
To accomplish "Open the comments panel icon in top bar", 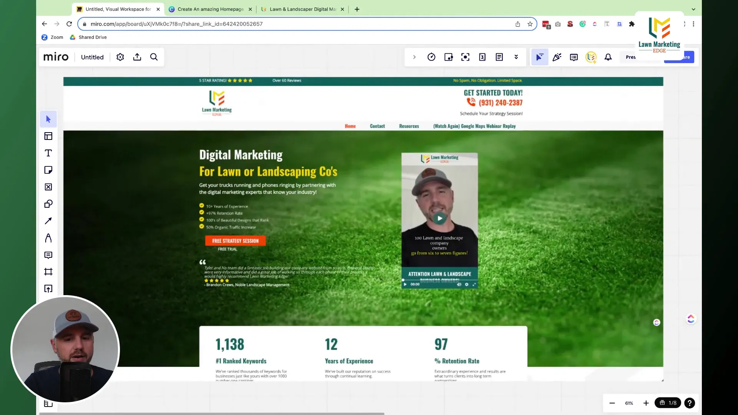I will 573,57.
